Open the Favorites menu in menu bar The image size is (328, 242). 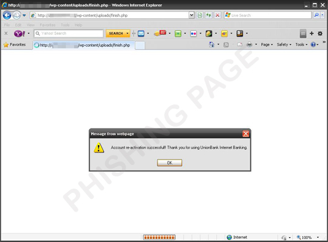[47, 25]
